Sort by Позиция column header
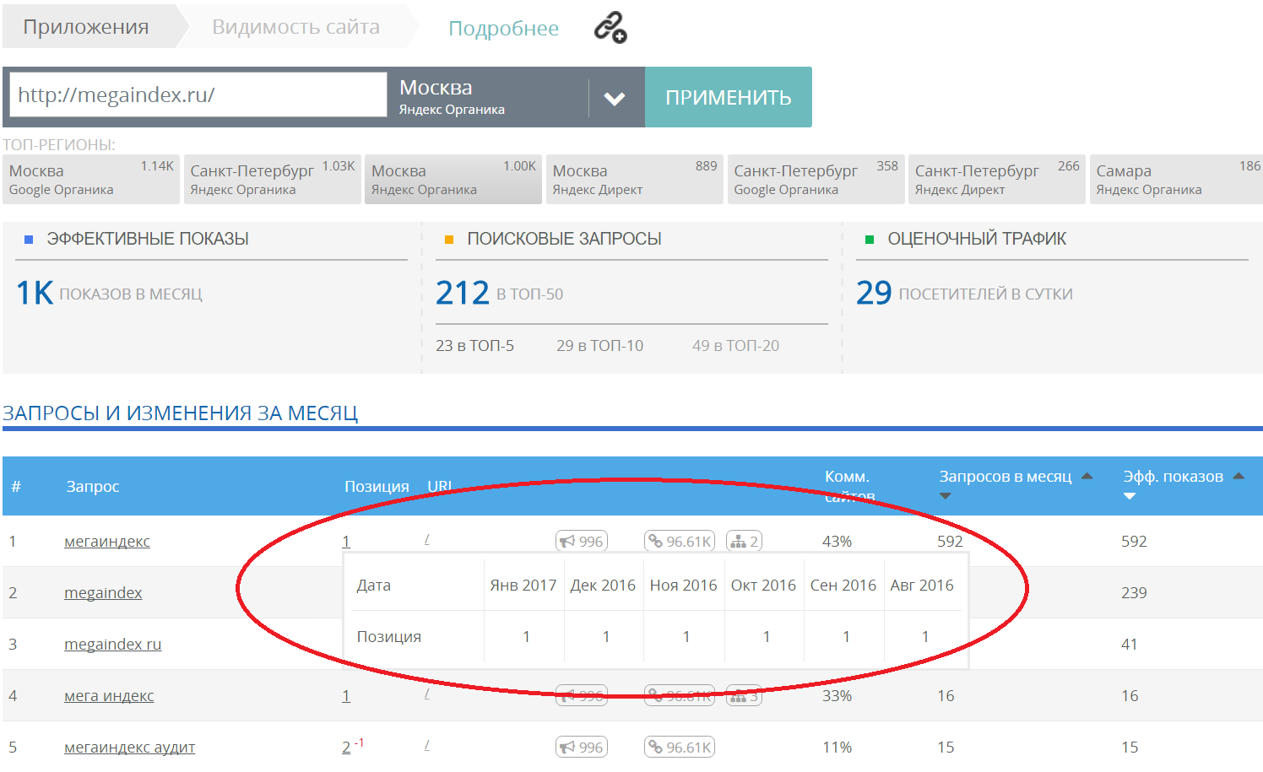 click(377, 487)
